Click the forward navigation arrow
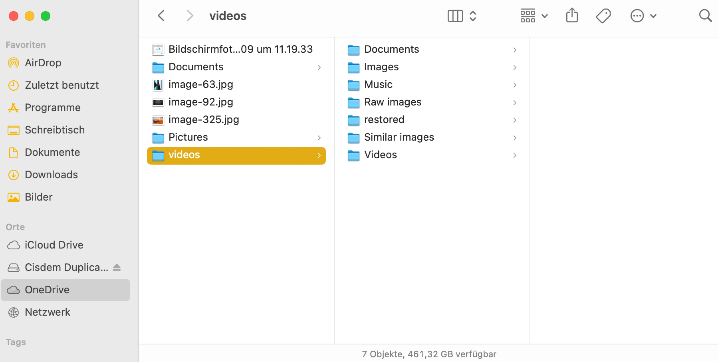This screenshot has height=362, width=718. [x=190, y=16]
